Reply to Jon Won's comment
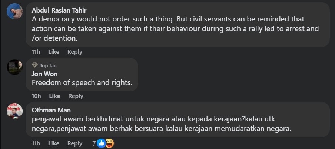The width and height of the screenshot is (335, 149). (76, 96)
